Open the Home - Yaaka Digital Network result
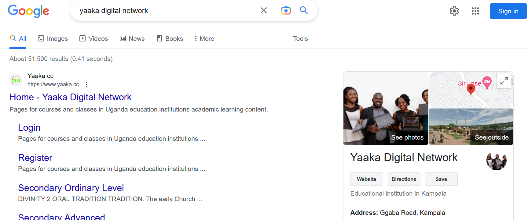Image resolution: width=528 pixels, height=220 pixels. [x=70, y=97]
